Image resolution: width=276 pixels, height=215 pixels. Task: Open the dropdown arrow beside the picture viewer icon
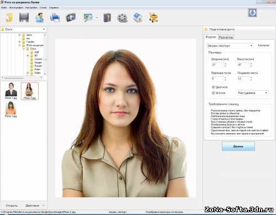[x=97, y=18]
